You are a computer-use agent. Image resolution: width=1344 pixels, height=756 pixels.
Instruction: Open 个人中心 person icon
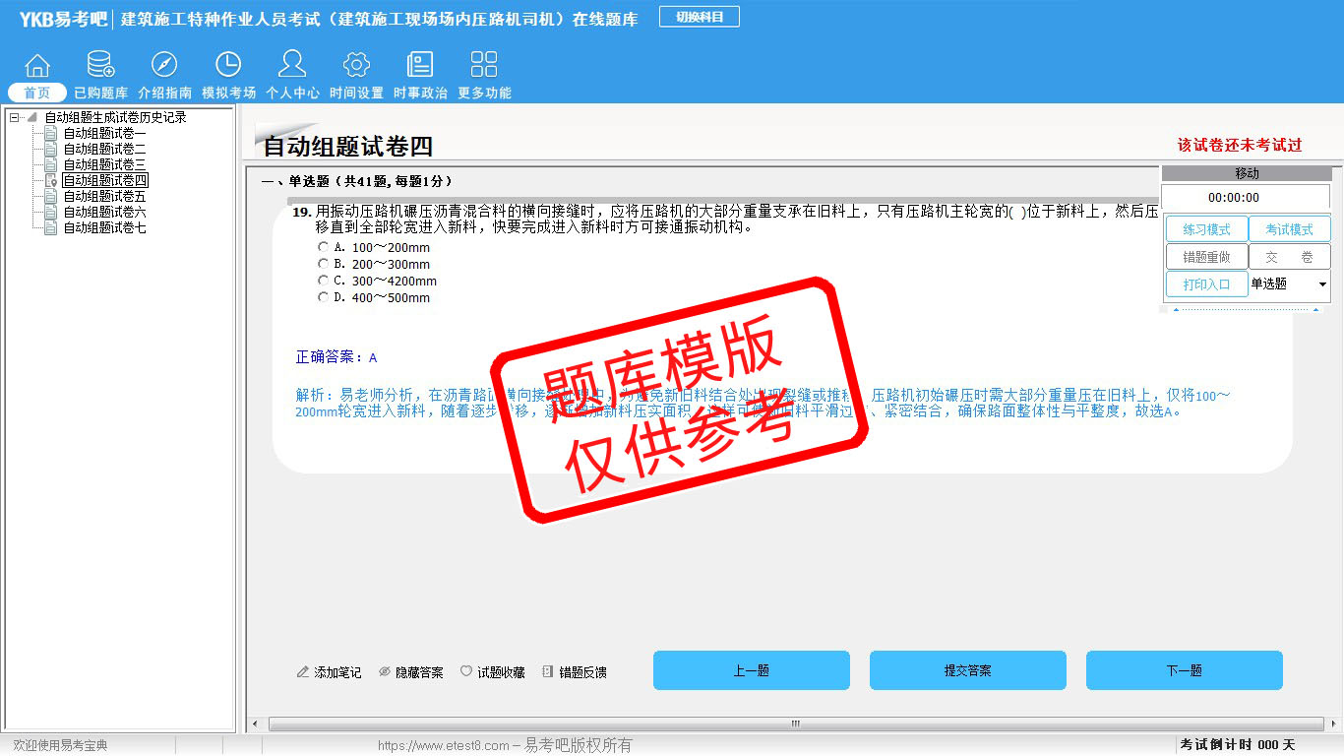(292, 65)
